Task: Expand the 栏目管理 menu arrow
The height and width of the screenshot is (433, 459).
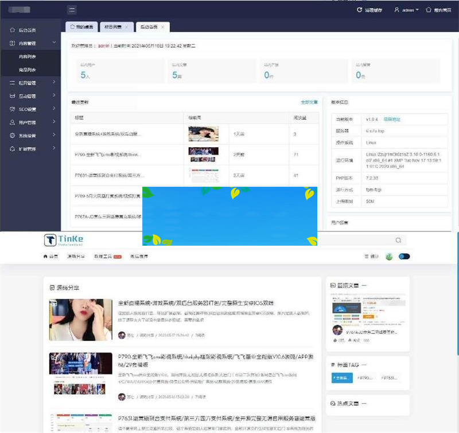Action: [x=53, y=81]
